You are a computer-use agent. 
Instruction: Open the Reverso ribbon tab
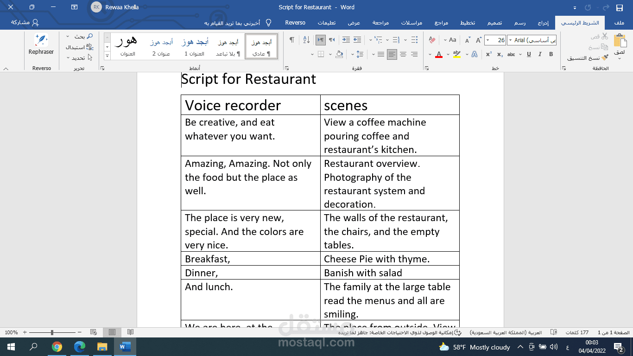[295, 23]
